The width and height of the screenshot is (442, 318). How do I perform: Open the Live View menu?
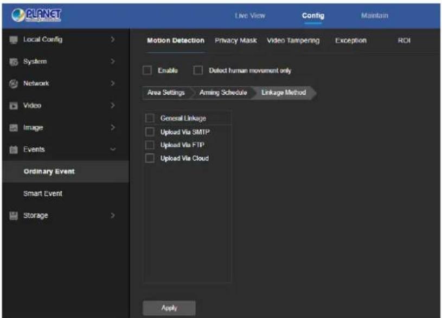[x=250, y=16]
